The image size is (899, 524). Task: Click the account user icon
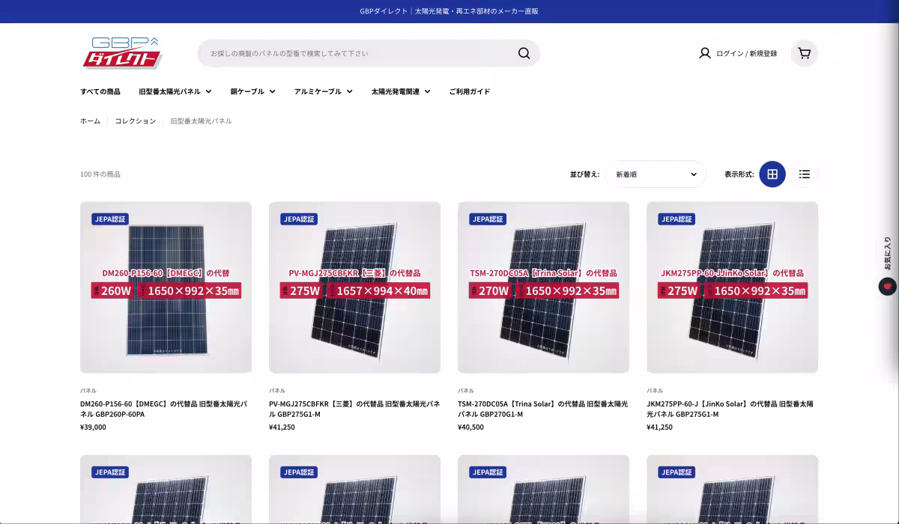(x=704, y=53)
